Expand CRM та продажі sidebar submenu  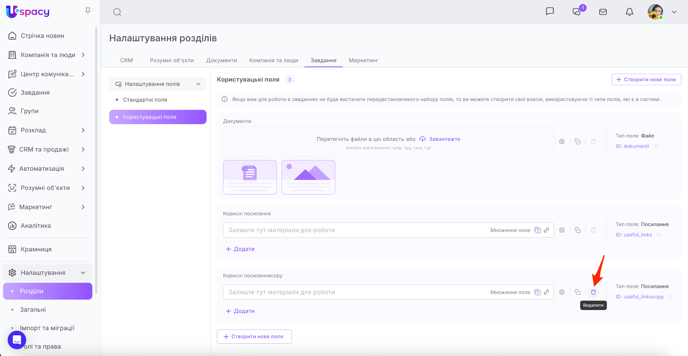[83, 149]
